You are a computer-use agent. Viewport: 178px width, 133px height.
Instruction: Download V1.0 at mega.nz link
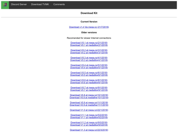[89, 110]
